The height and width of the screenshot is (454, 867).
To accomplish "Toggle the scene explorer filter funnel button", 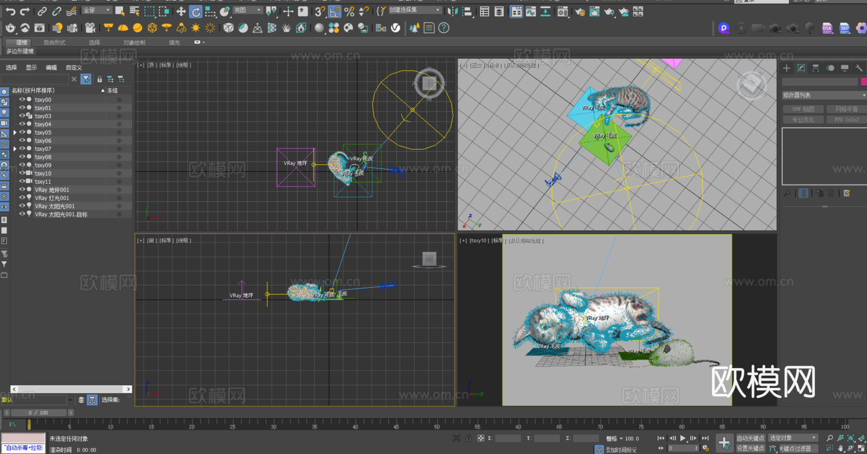I will coord(86,79).
